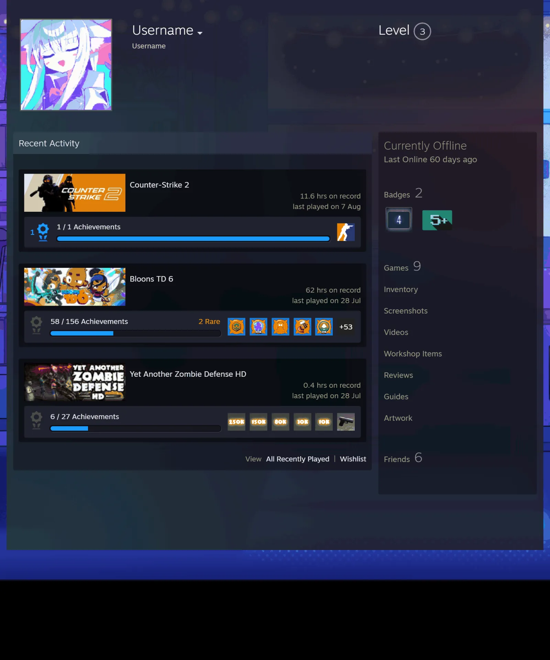
Task: Open the Bloons TD 6 title link
Action: pos(151,279)
